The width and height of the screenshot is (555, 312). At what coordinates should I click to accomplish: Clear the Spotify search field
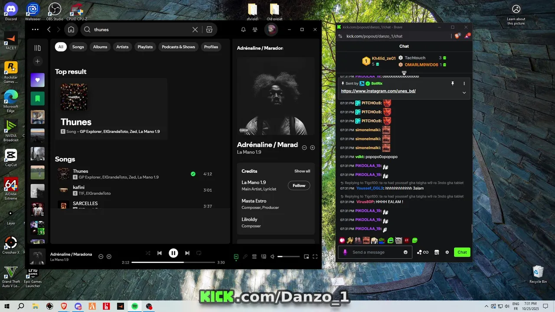pyautogui.click(x=195, y=29)
